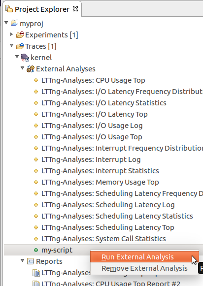203x286 pixels.
Task: Select LTTng-Analyses: Memory Usage Top
Action: point(100,182)
